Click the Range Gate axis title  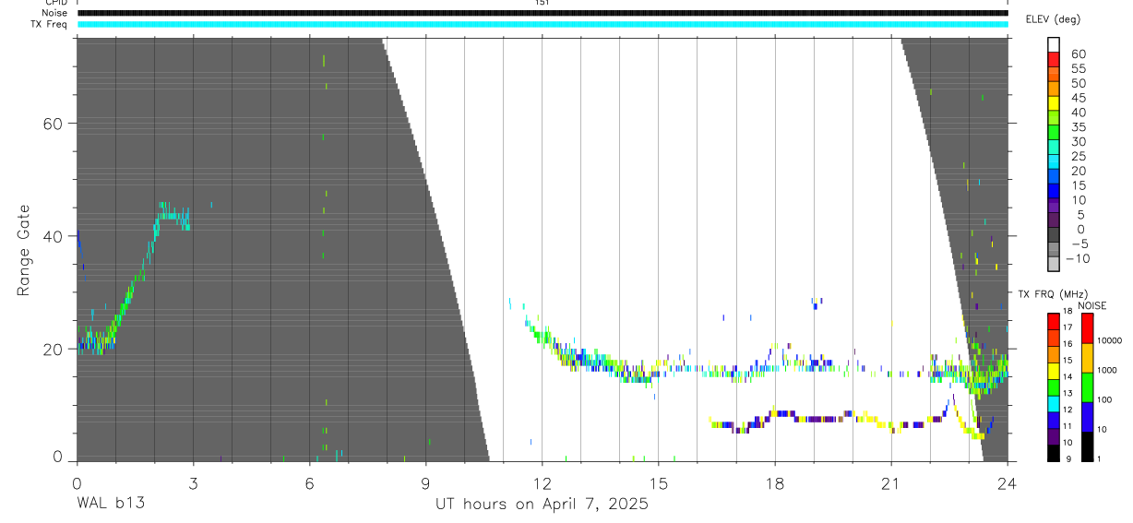25,250
